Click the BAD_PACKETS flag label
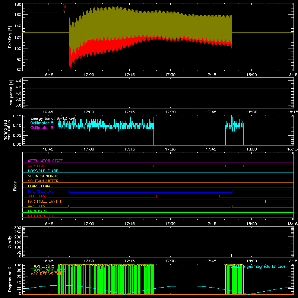This screenshot has width=298, height=298. tap(41, 216)
